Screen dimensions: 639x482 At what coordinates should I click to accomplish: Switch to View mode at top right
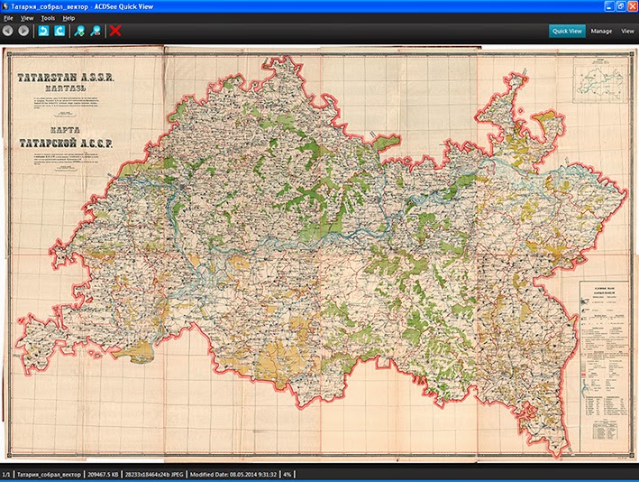click(x=627, y=31)
